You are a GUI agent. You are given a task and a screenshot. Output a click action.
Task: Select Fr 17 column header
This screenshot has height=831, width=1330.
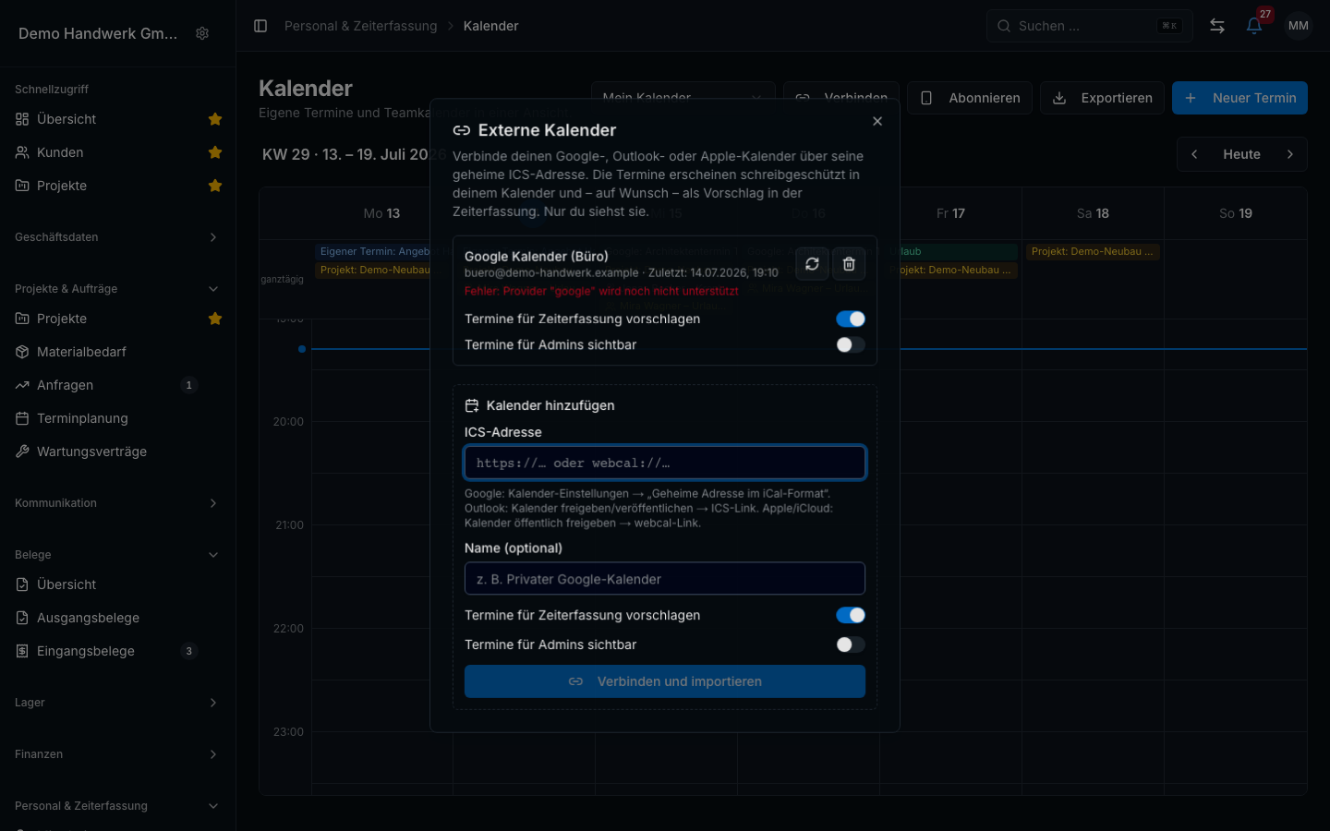tap(950, 213)
